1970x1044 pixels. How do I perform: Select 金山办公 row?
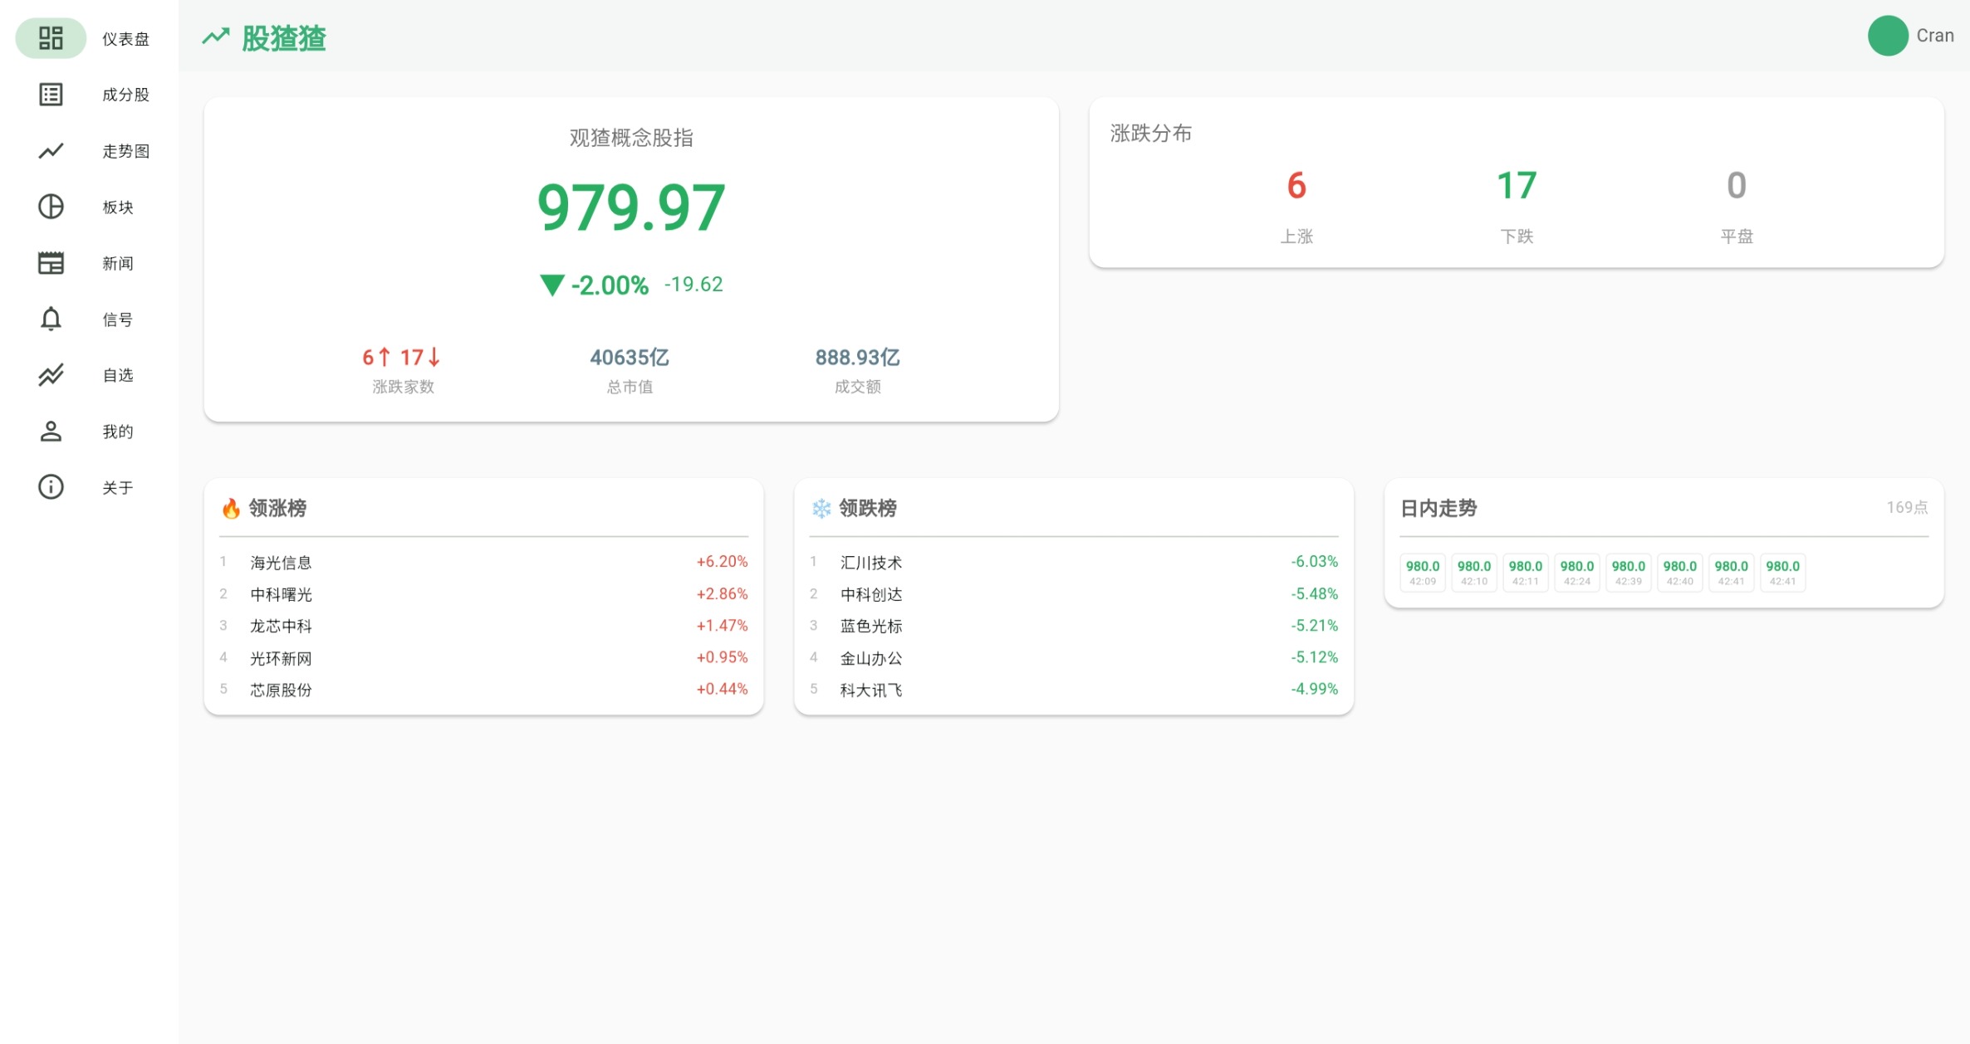pyautogui.click(x=1074, y=657)
